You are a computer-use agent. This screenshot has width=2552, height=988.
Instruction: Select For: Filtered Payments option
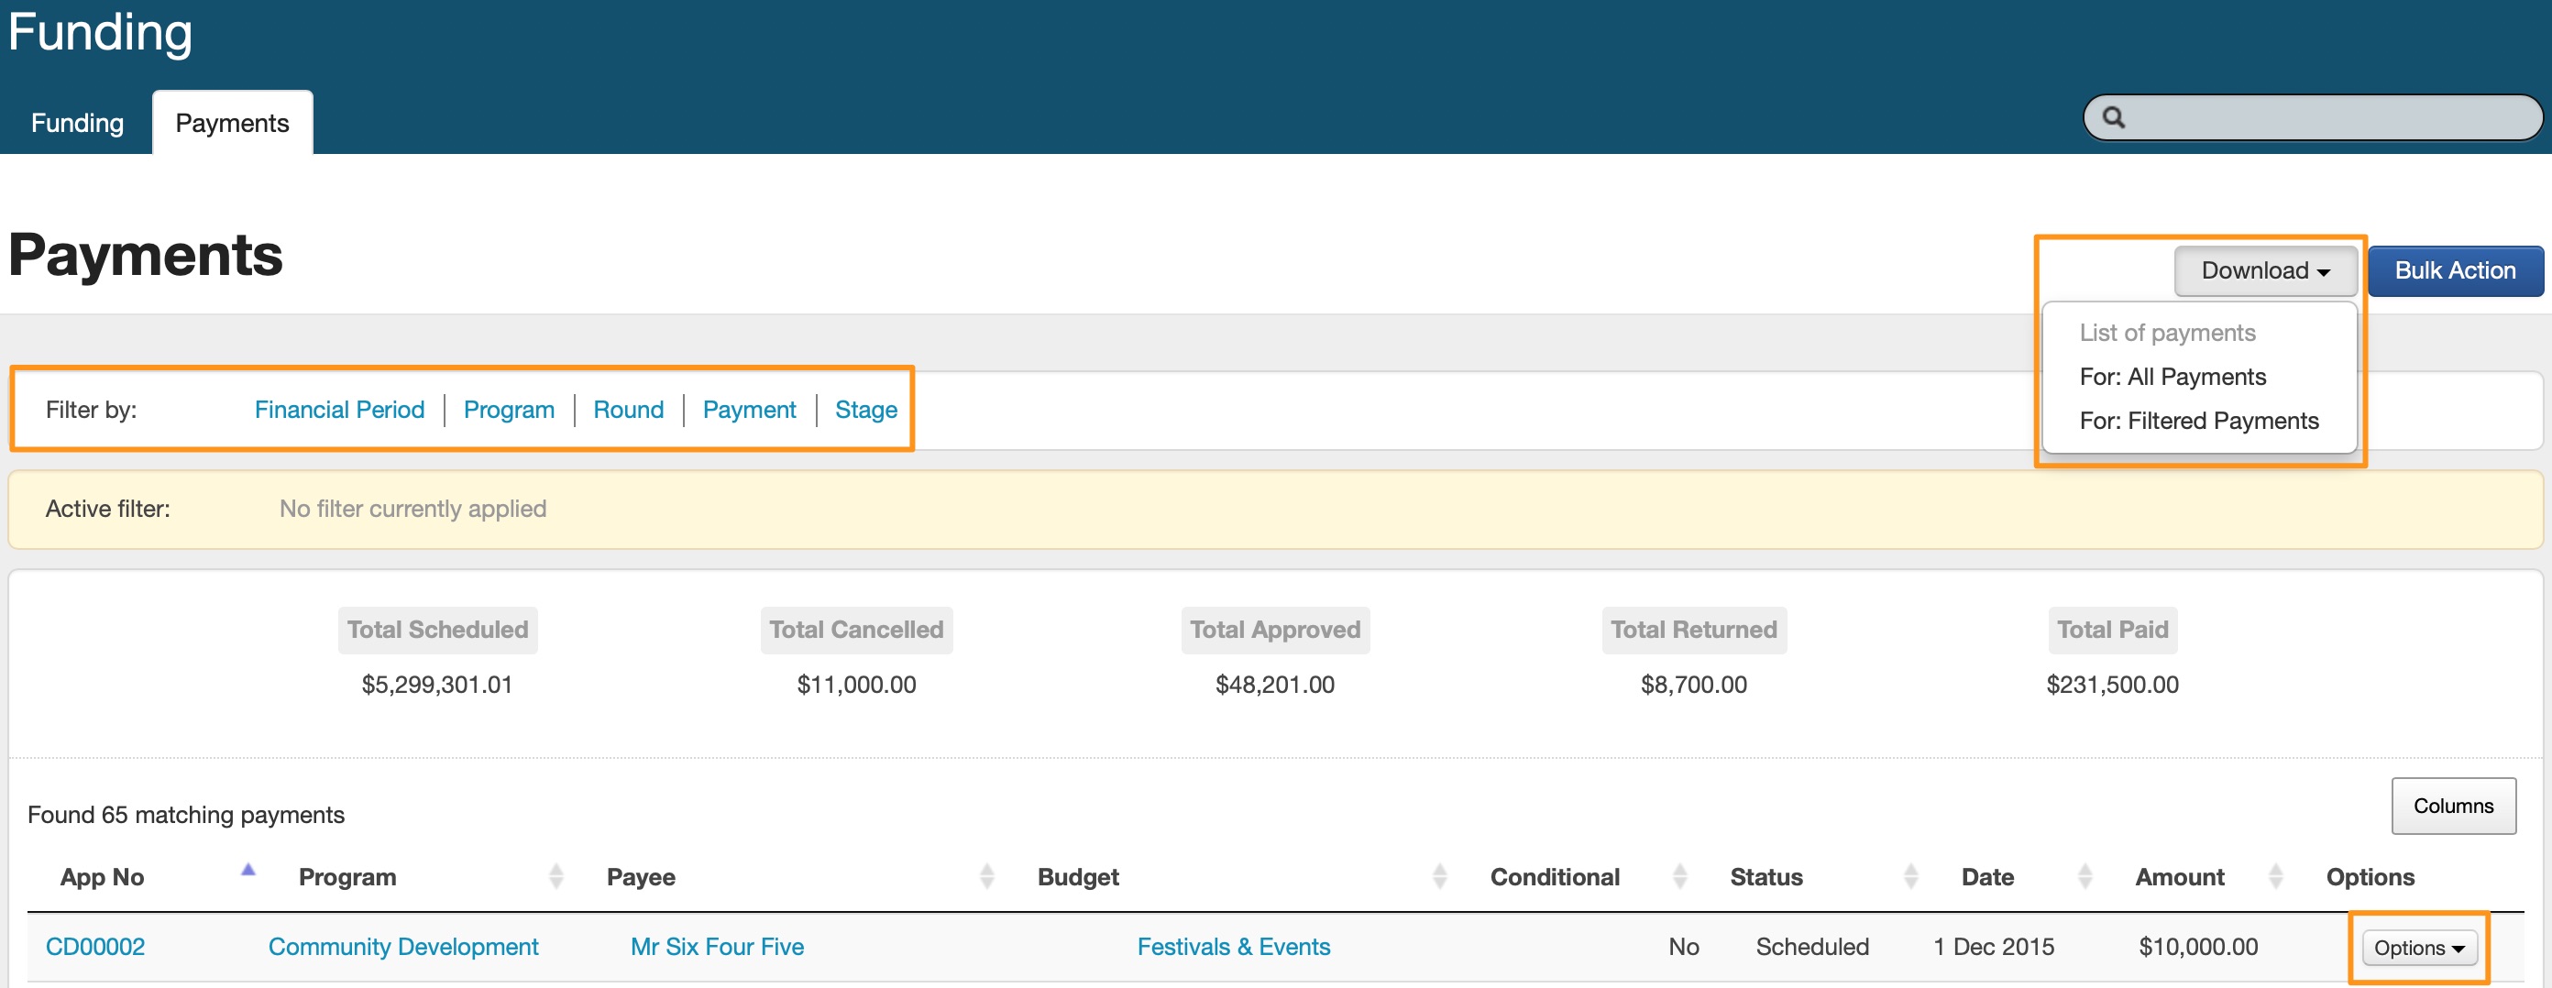click(2198, 422)
